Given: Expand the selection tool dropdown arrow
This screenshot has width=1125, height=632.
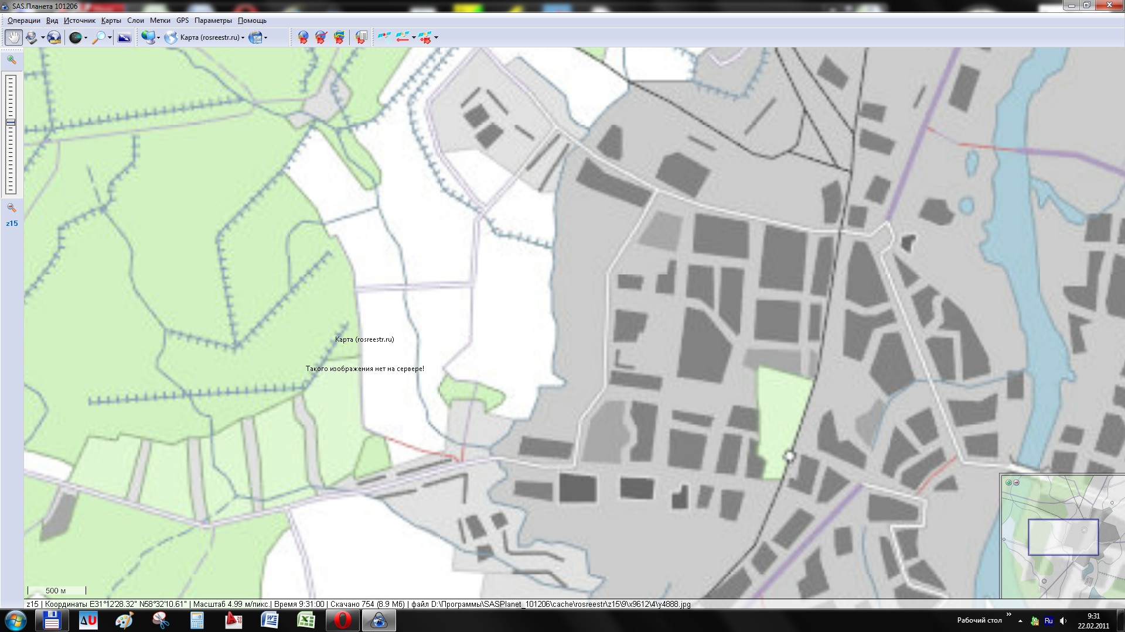Looking at the screenshot, I should tap(43, 37).
